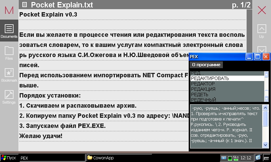Maximize the PEX window

point(257,57)
